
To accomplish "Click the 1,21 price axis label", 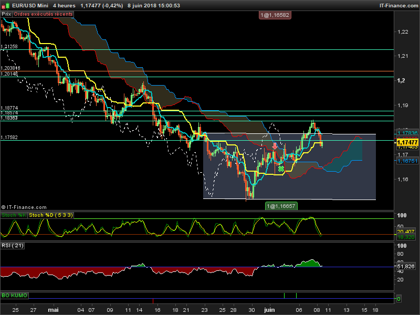I will point(403,56).
